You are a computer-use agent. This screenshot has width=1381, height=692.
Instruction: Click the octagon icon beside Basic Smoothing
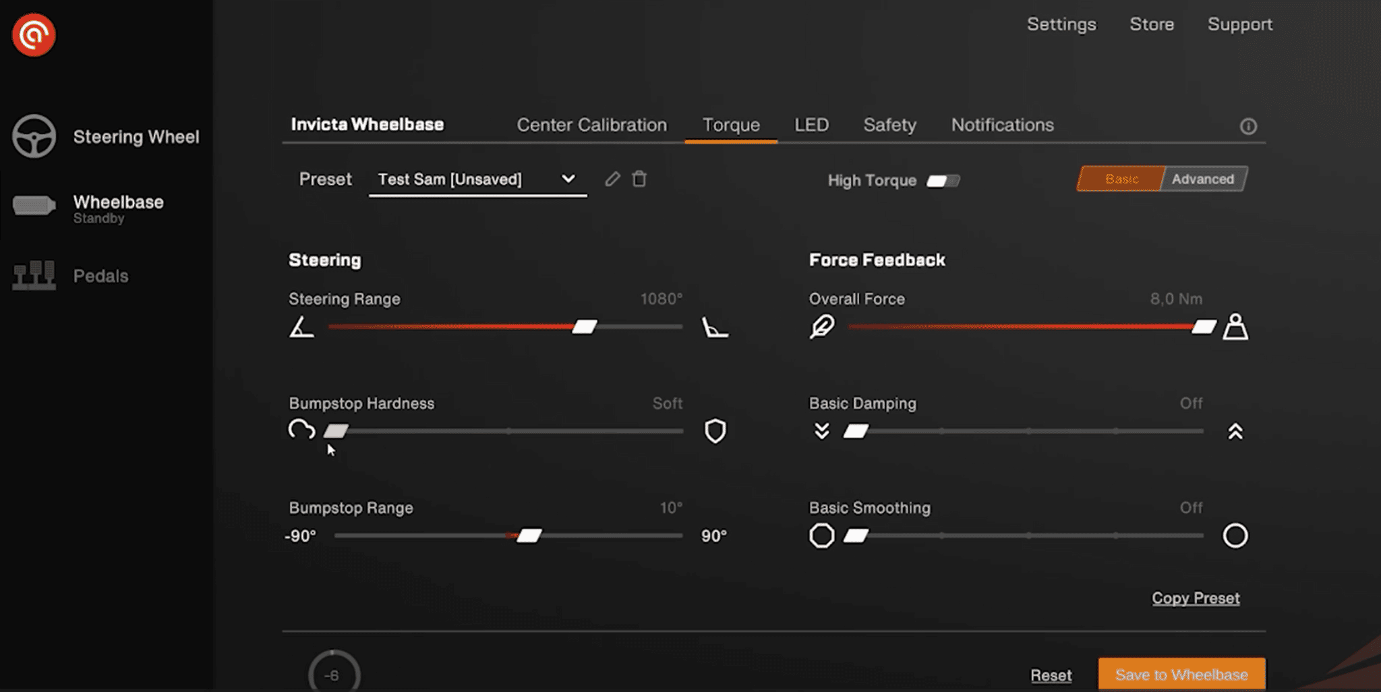click(821, 536)
